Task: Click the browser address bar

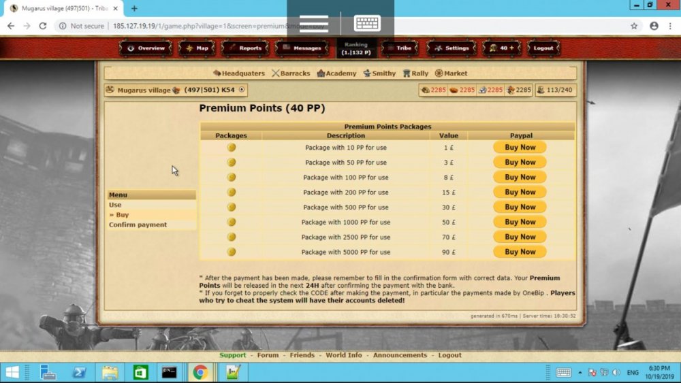Action: pos(204,26)
